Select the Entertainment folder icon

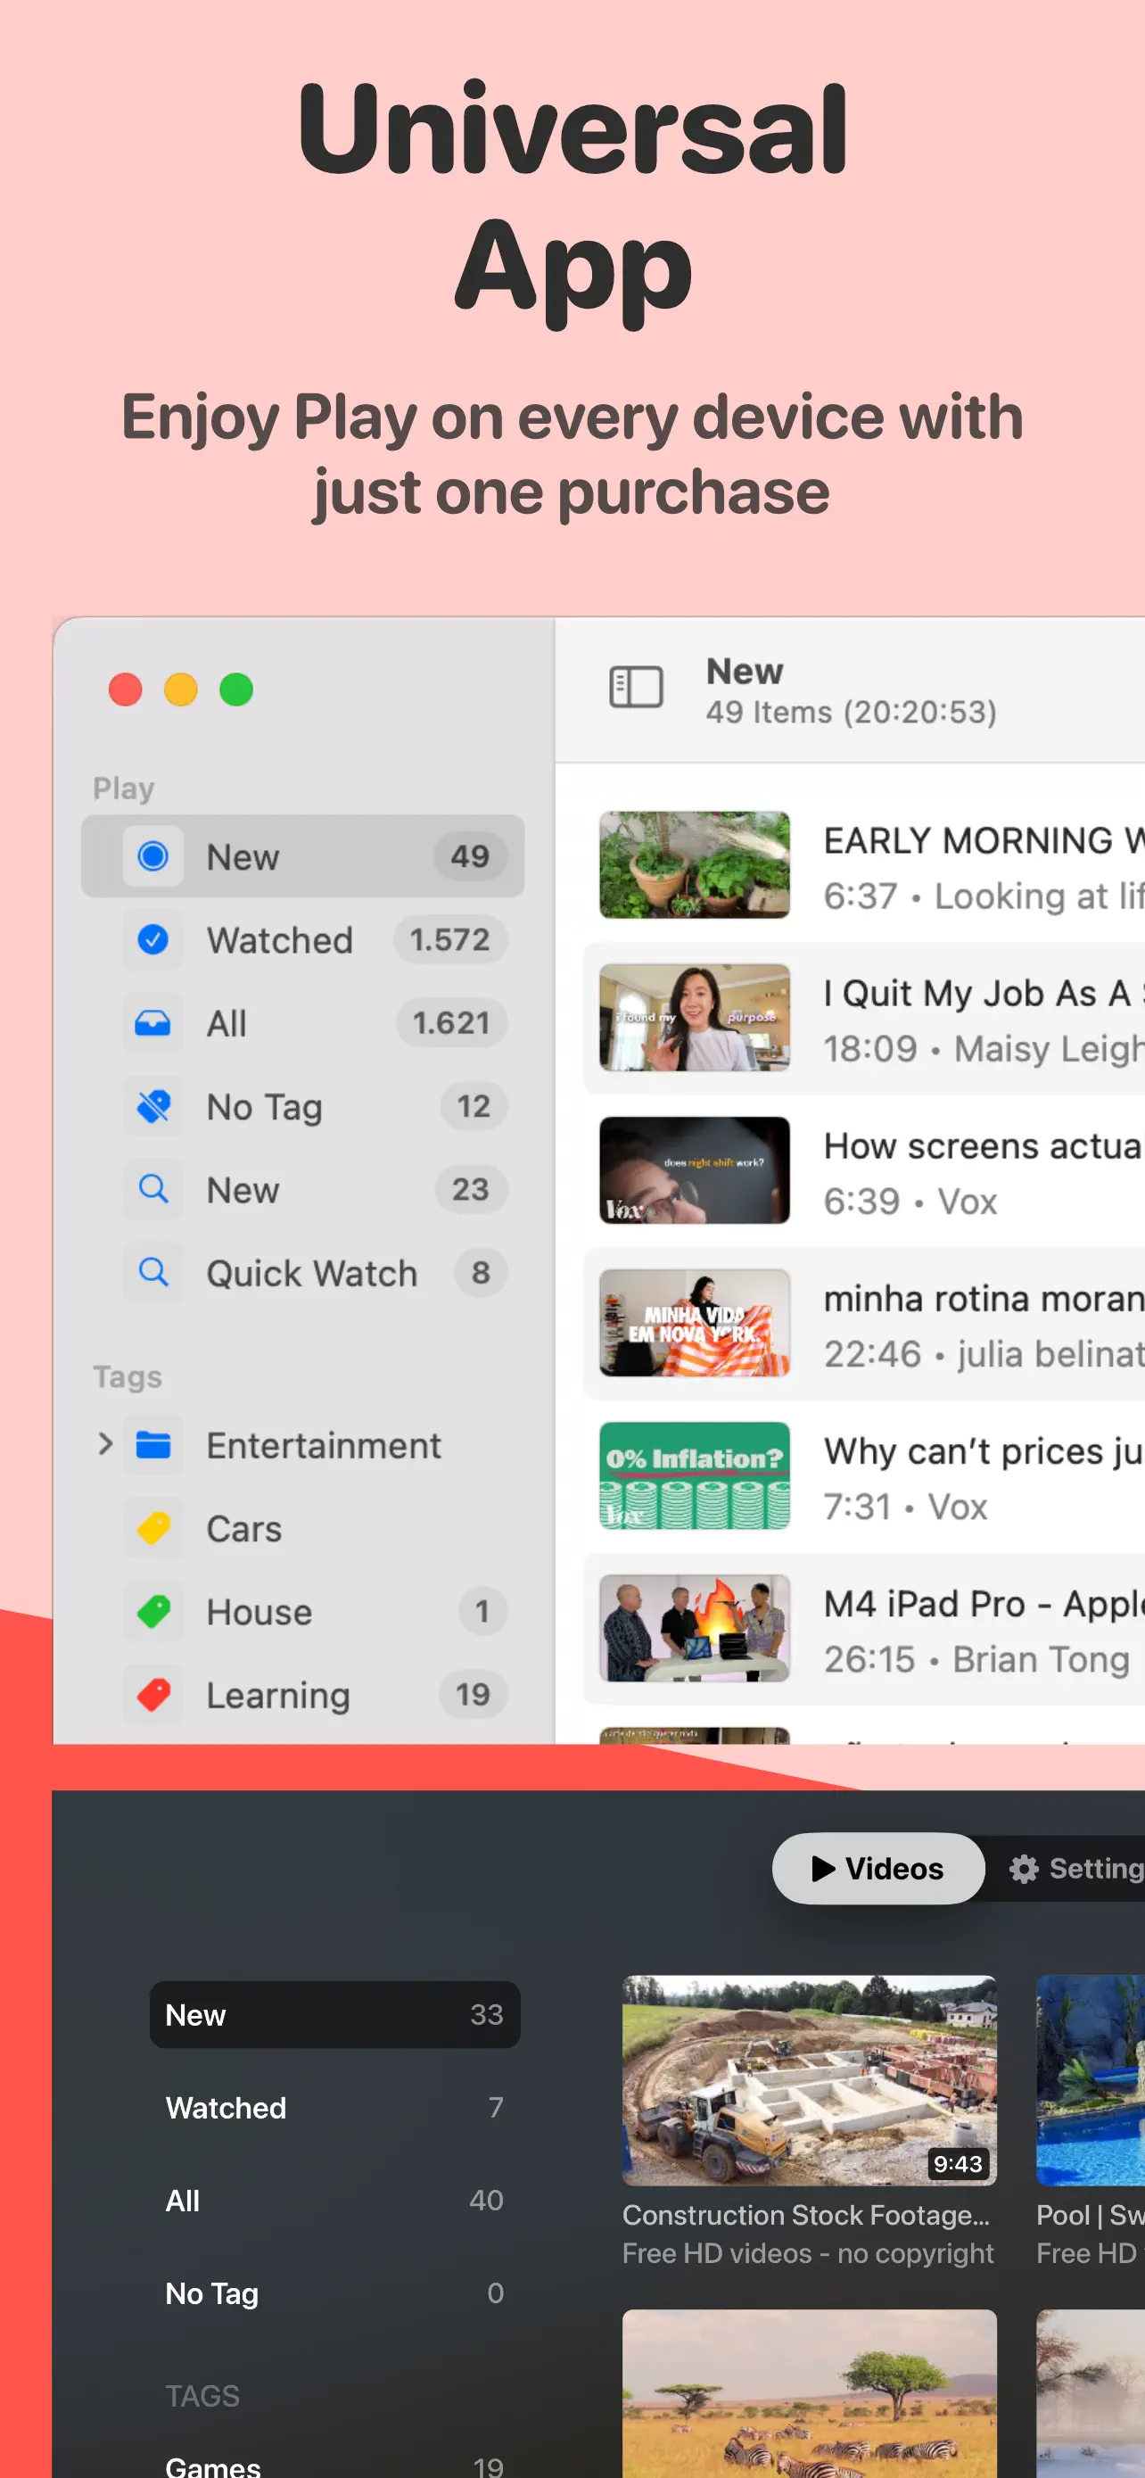pyautogui.click(x=152, y=1445)
